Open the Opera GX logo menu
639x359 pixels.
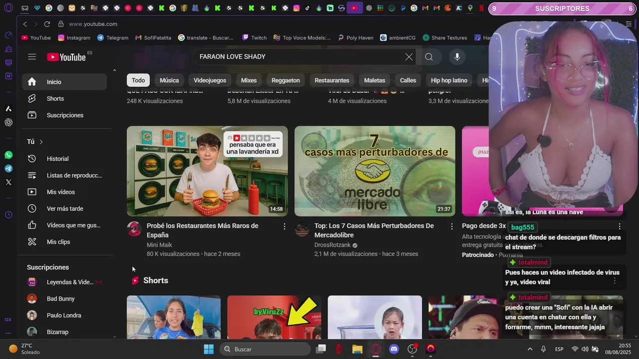pos(8,8)
